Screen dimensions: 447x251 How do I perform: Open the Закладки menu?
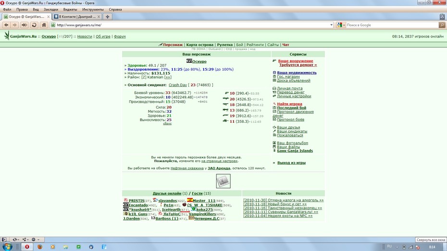pyautogui.click(x=51, y=10)
